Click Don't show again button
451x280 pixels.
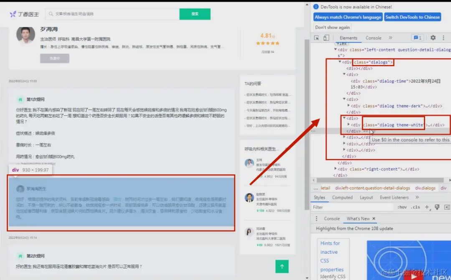click(332, 27)
